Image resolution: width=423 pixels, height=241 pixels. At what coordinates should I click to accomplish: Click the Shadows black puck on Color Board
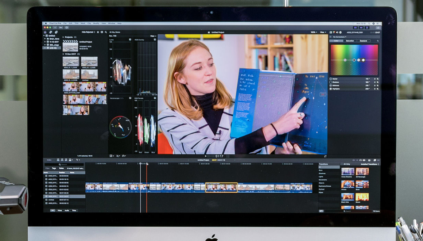[x=354, y=60]
